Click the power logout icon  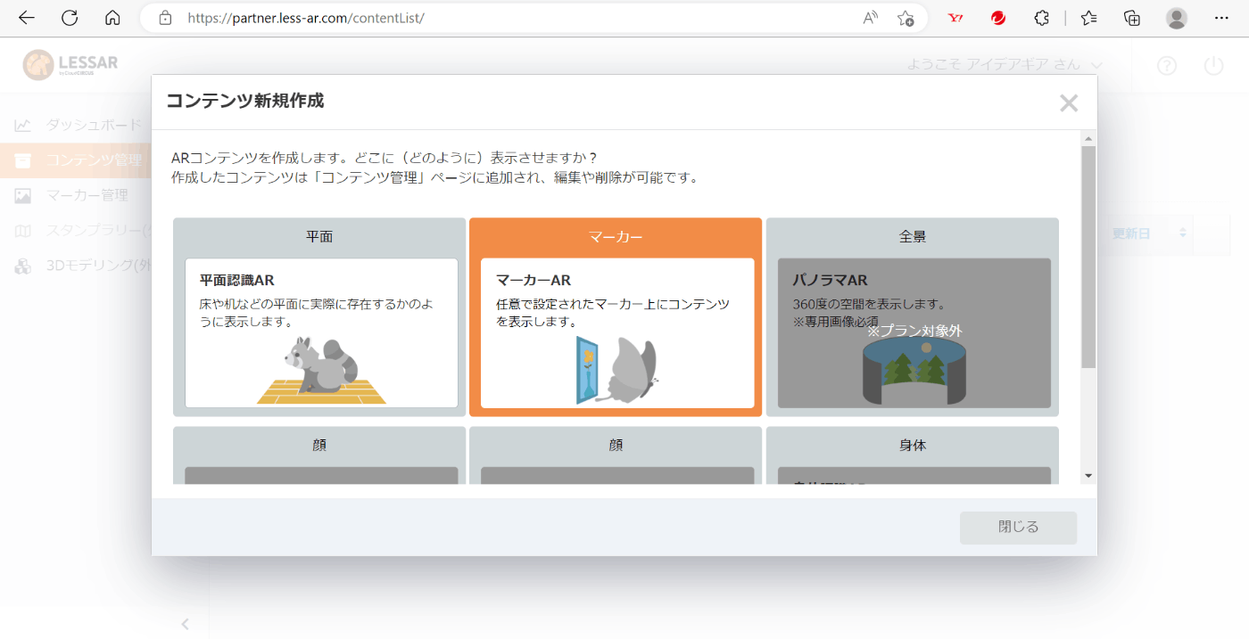(x=1213, y=65)
